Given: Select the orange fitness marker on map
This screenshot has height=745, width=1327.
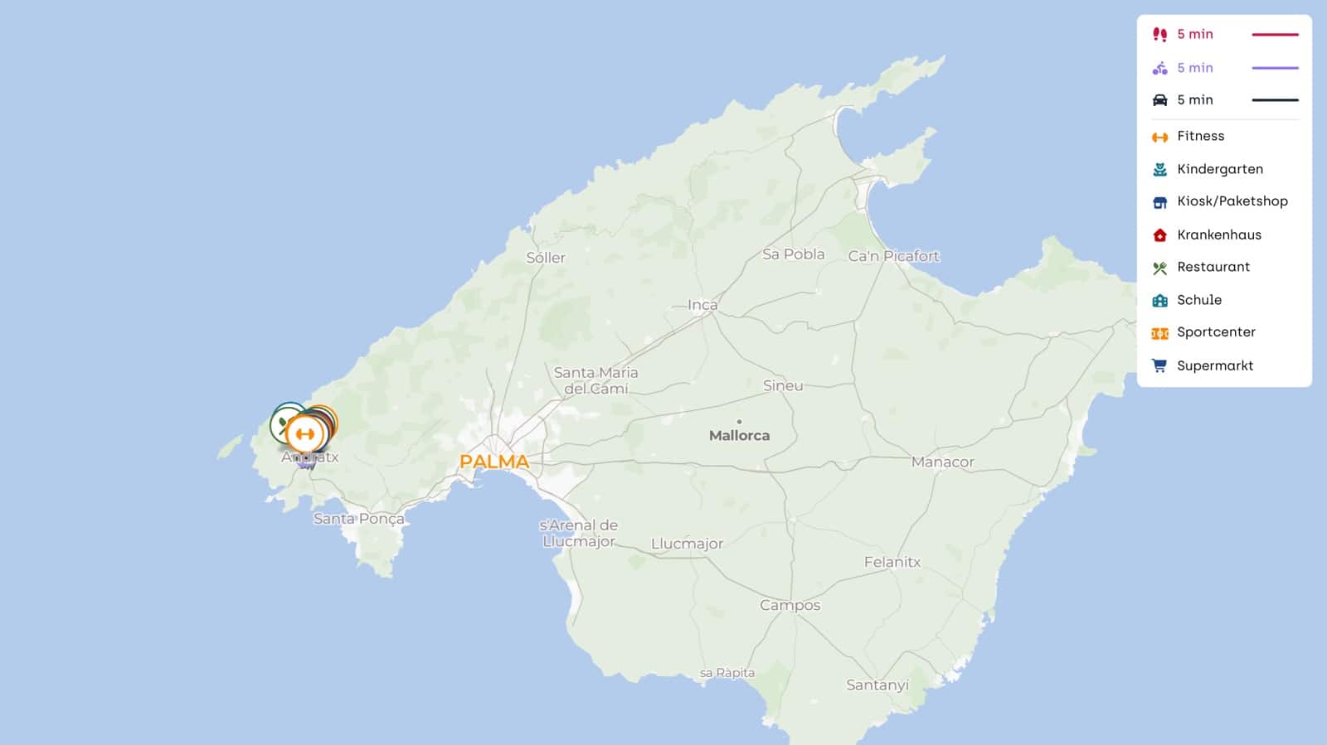Looking at the screenshot, I should pyautogui.click(x=305, y=434).
